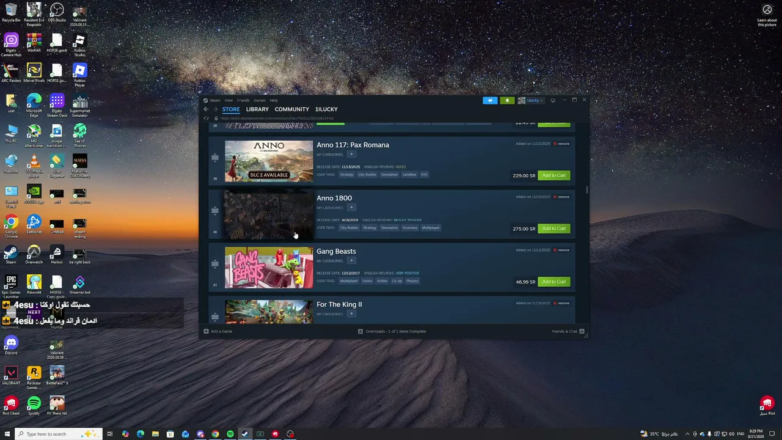This screenshot has height=440, width=782.
Task: Grab the reorder handle for Anno 117
Action: [215, 158]
